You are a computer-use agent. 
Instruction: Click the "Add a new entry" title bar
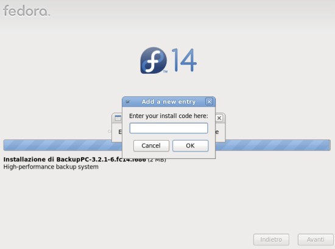(169, 102)
